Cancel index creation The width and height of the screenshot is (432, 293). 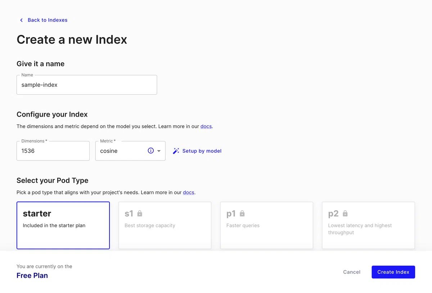(x=352, y=272)
